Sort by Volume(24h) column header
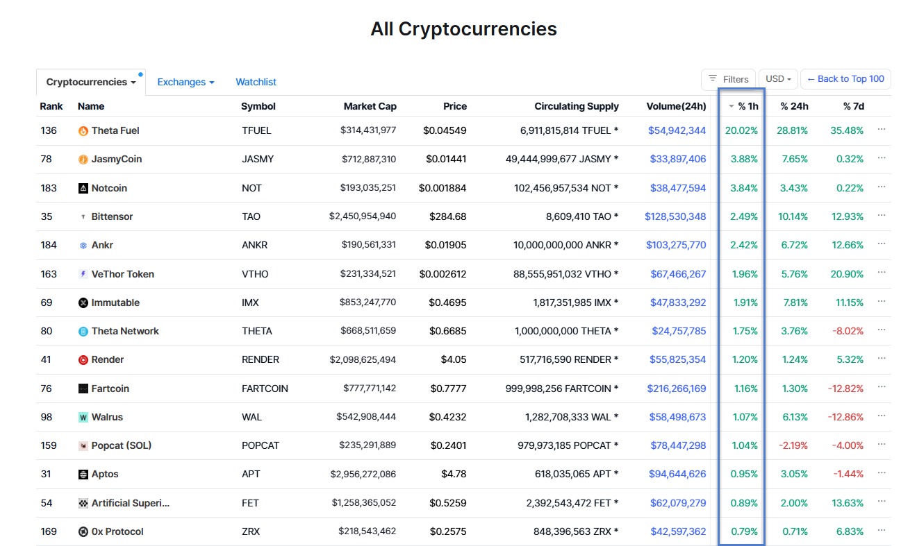Viewport: 917px width, 546px height. 676,106
